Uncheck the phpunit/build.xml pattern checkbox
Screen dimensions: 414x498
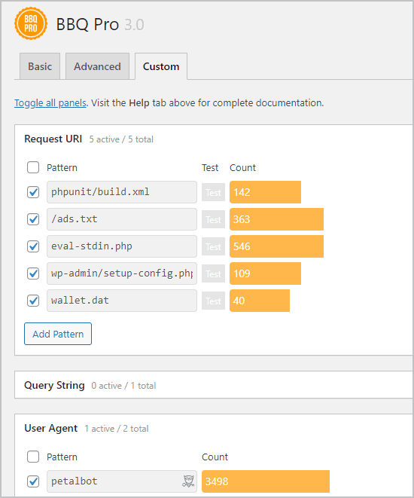[33, 192]
